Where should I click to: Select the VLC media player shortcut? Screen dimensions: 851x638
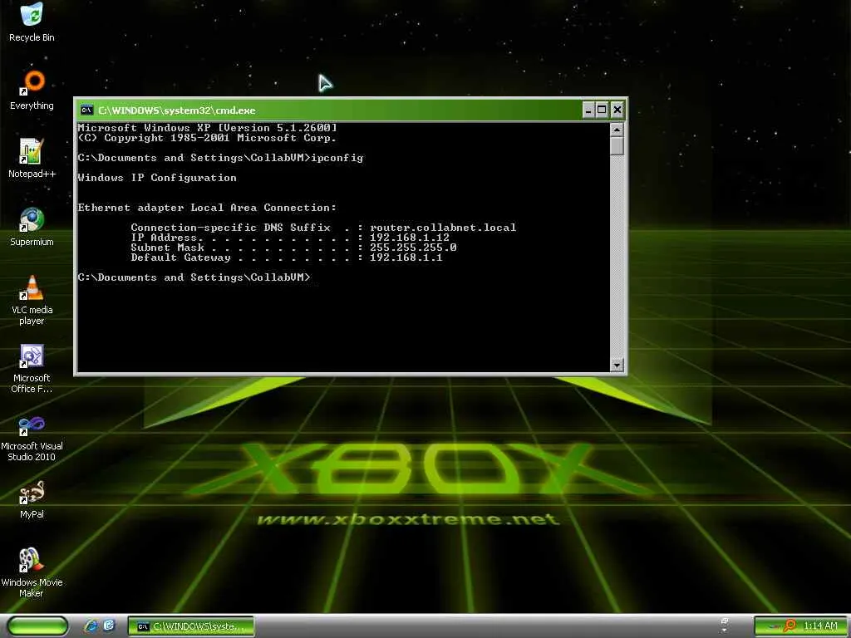click(x=32, y=299)
